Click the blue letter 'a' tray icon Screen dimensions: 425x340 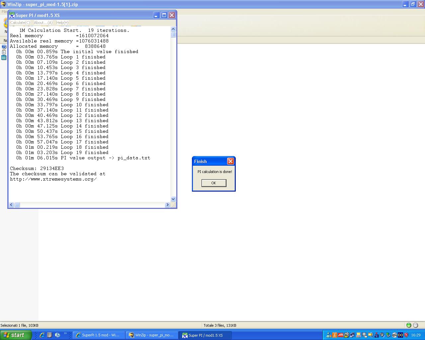(377, 335)
